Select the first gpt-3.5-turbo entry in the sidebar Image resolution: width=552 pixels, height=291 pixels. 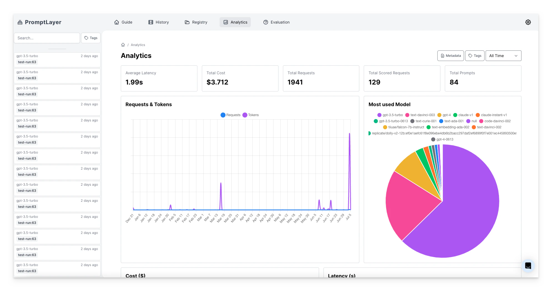tap(57, 59)
